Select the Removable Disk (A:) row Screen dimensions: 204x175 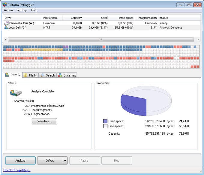click(x=102, y=23)
